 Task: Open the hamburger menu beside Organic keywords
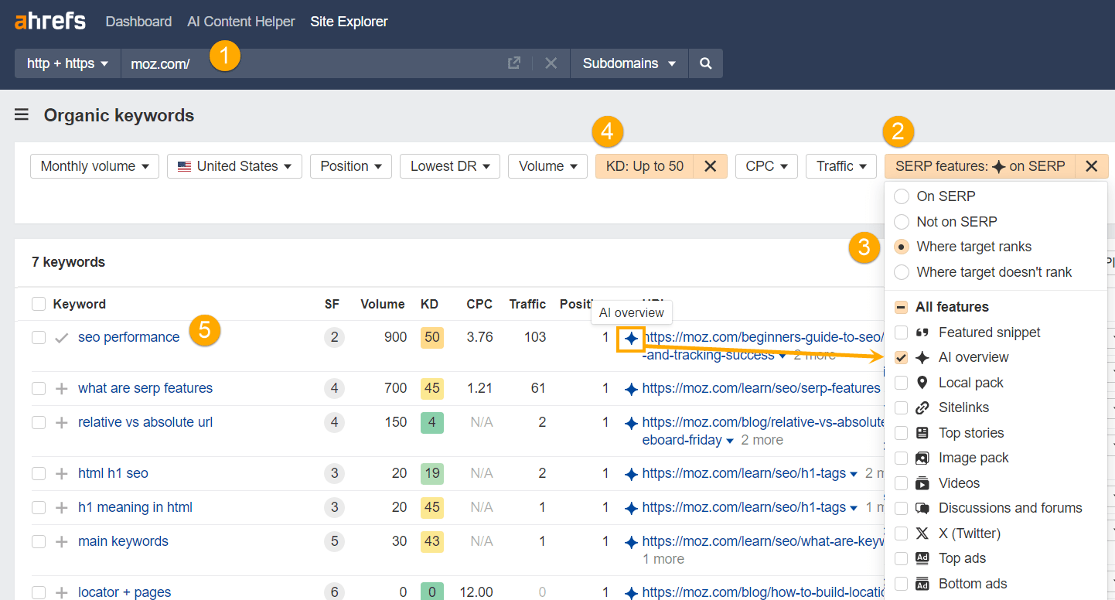click(x=21, y=114)
